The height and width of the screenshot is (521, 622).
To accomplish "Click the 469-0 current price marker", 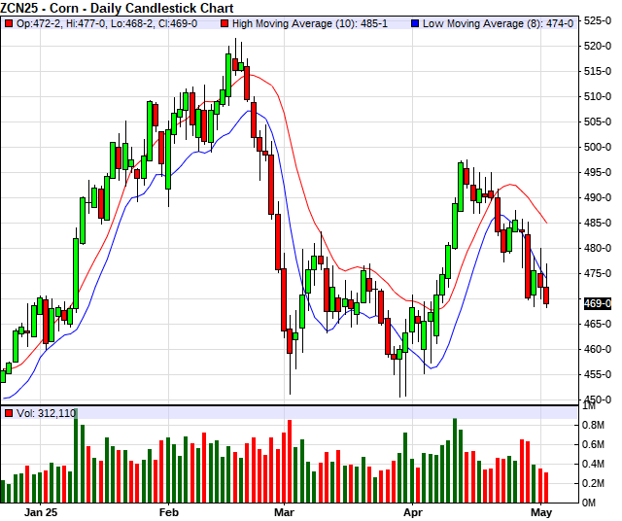I will [x=598, y=303].
